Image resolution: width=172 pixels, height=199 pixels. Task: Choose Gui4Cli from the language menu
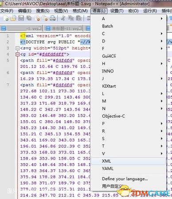click(128, 56)
